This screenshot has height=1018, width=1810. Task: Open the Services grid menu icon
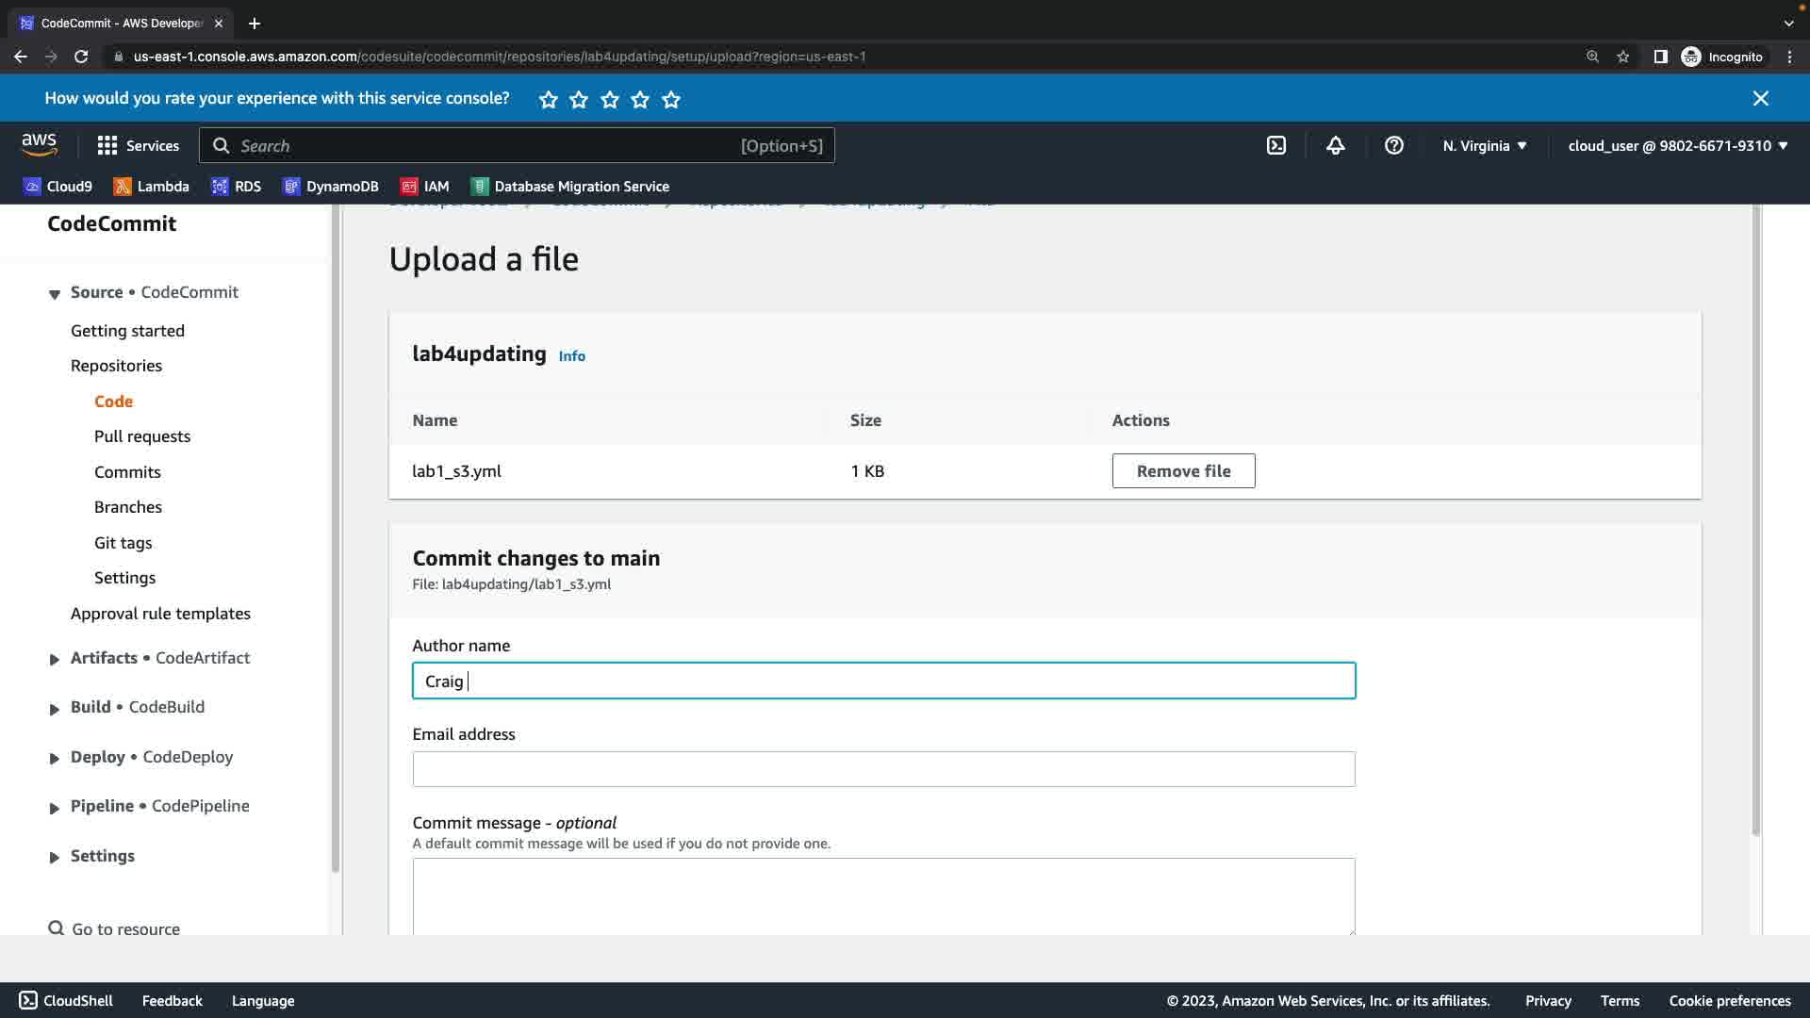pos(107,145)
